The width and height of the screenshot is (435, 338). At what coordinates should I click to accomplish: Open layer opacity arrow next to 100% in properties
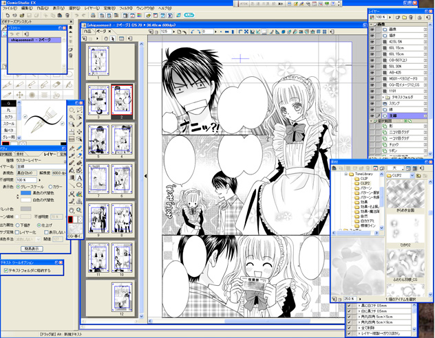click(40, 180)
